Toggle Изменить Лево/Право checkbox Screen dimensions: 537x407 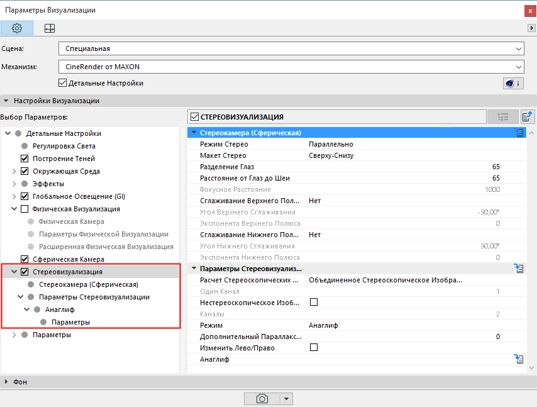coord(313,347)
